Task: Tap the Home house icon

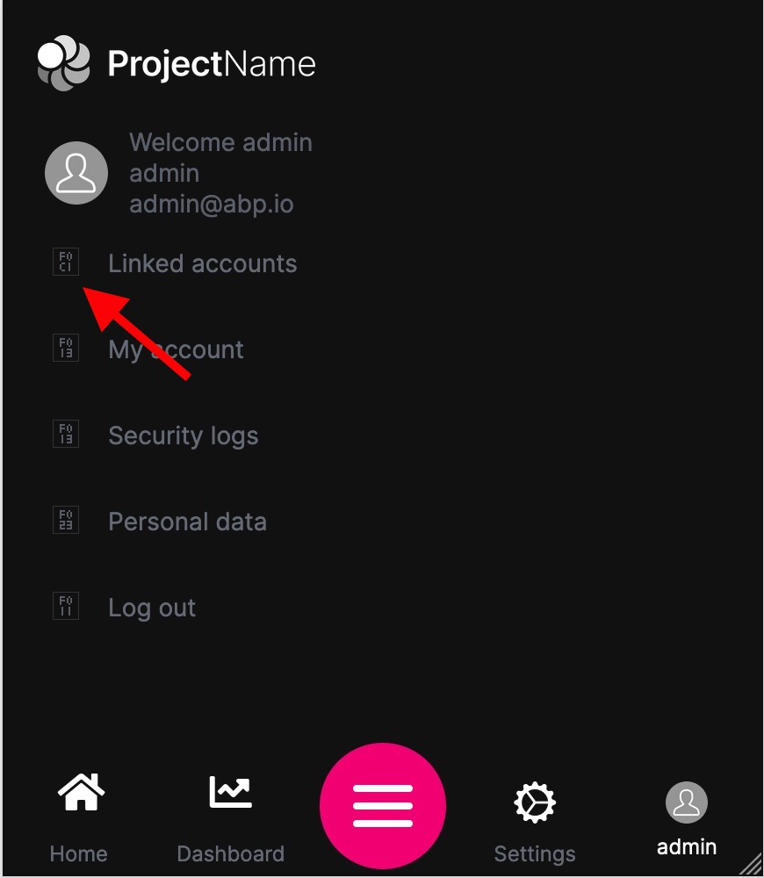Action: [x=80, y=793]
